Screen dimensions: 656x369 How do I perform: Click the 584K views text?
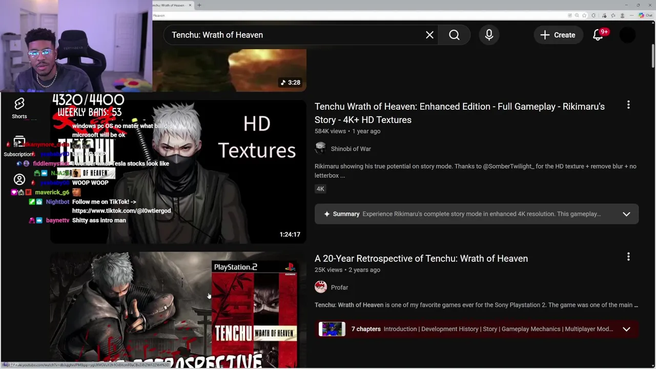330,131
